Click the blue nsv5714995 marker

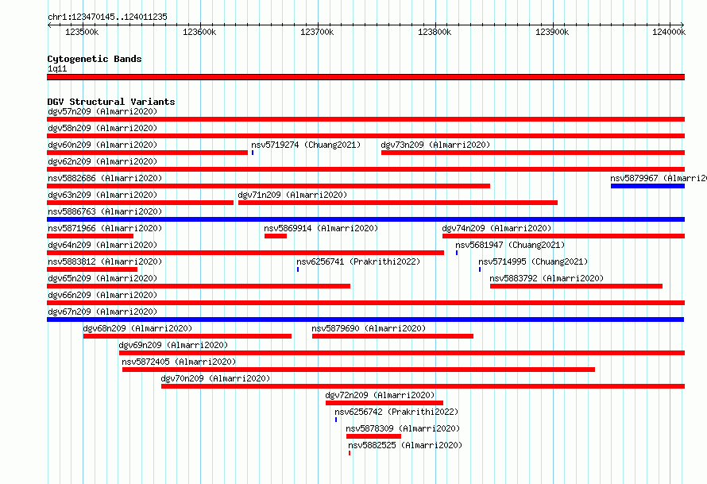tap(480, 269)
